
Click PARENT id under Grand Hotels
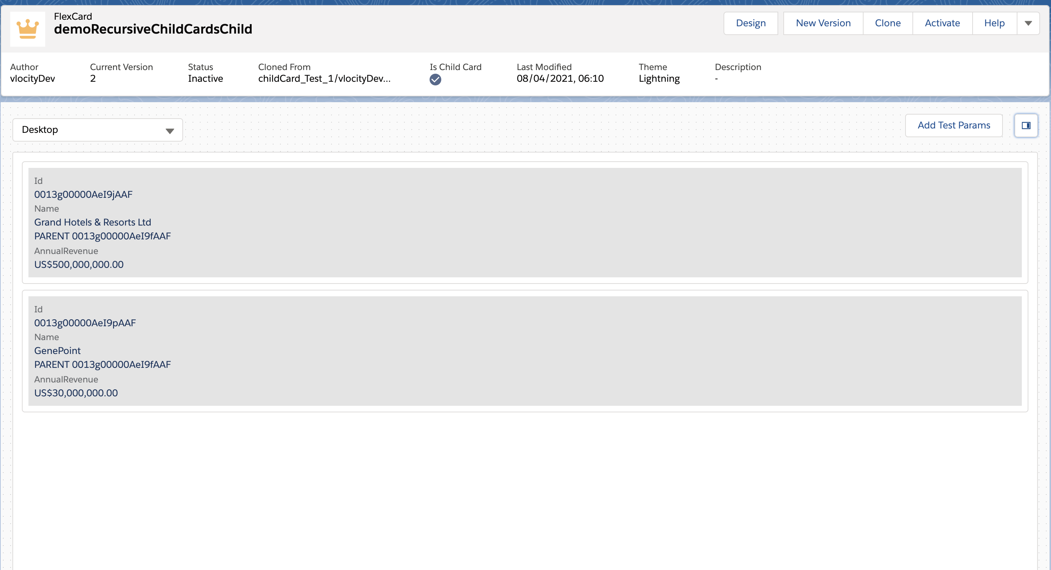click(x=102, y=236)
